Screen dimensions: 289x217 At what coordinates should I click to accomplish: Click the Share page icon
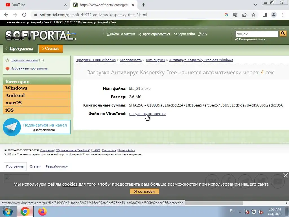[x=244, y=15]
